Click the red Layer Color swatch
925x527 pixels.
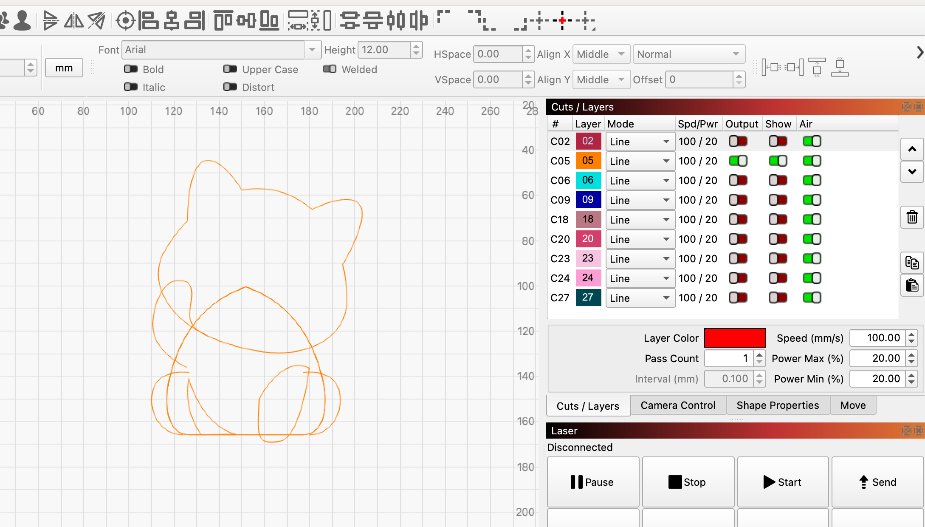pyautogui.click(x=735, y=338)
